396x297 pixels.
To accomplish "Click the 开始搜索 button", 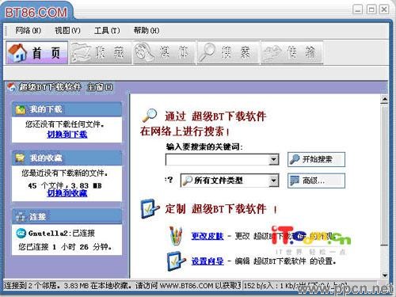I will pyautogui.click(x=316, y=159).
